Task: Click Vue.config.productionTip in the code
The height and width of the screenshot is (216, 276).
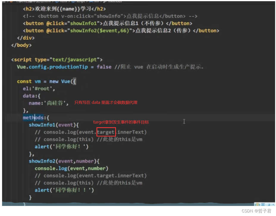Action: click(x=52, y=67)
